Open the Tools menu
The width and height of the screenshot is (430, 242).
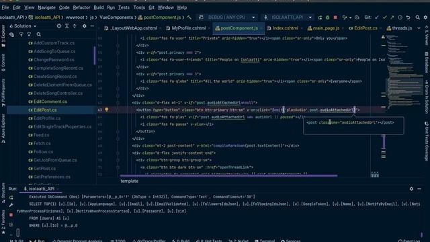tap(139, 7)
